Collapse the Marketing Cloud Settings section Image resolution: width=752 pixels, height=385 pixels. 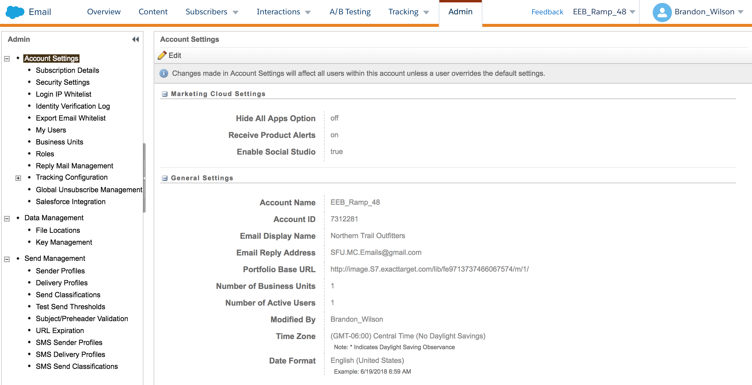165,94
